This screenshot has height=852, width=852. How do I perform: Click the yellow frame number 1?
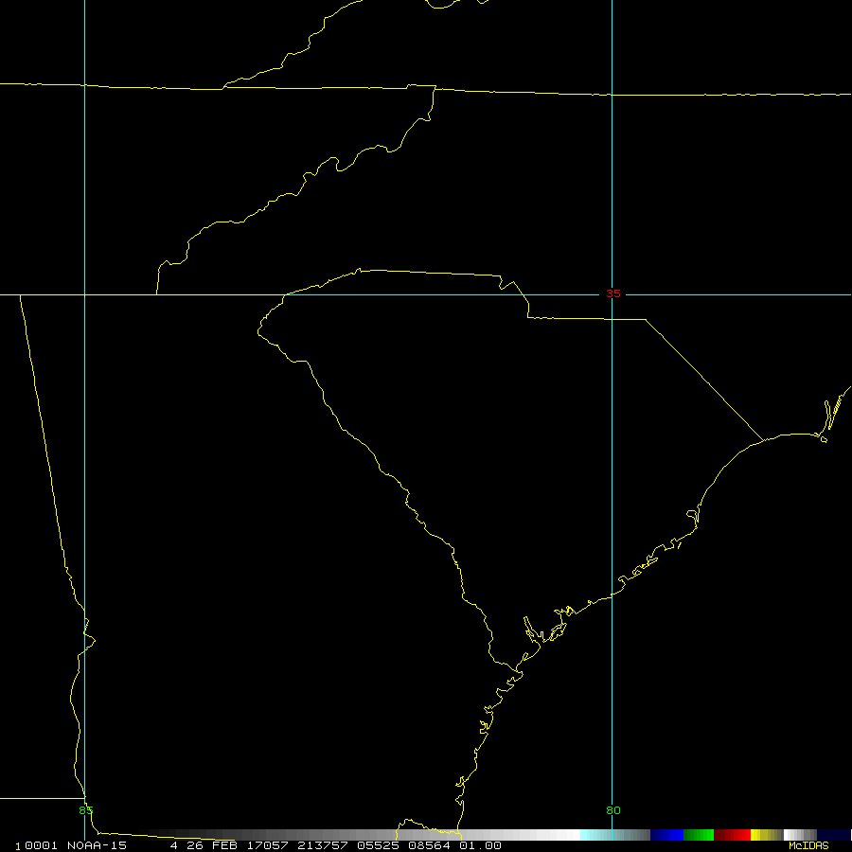tap(18, 846)
